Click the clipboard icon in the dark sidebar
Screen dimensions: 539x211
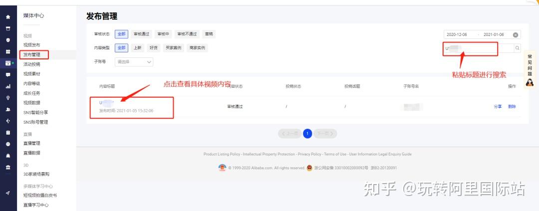tap(8, 133)
